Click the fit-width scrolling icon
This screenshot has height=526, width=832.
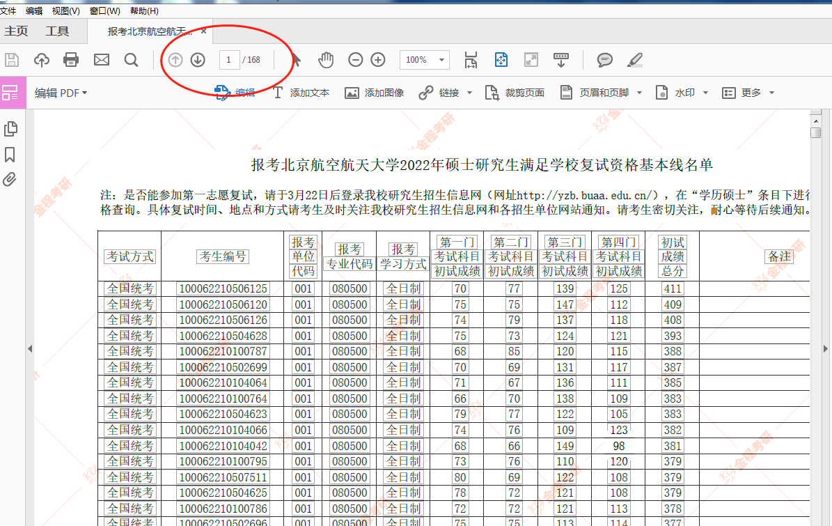tap(471, 60)
